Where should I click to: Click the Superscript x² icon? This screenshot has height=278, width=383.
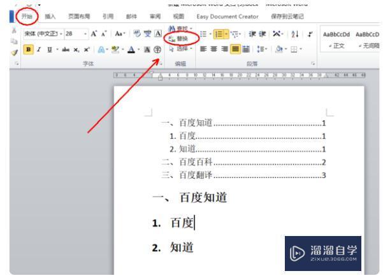tap(87, 50)
